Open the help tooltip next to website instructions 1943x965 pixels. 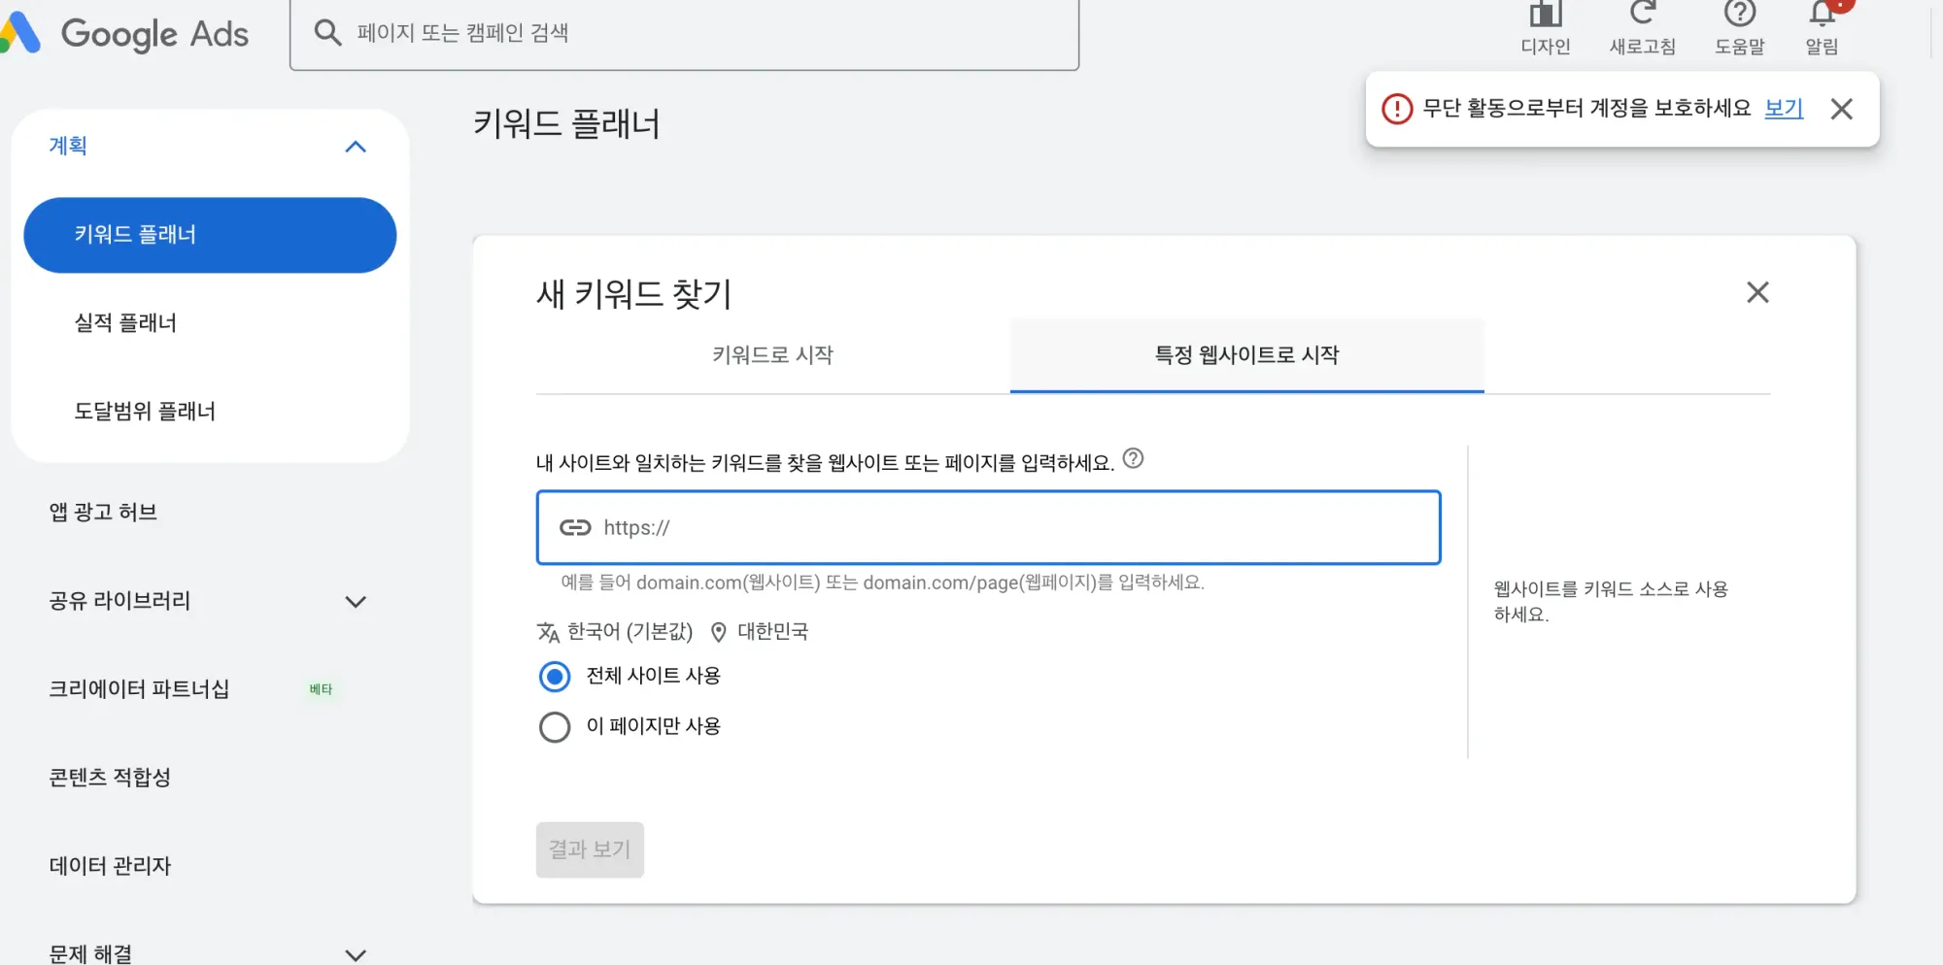(x=1134, y=460)
